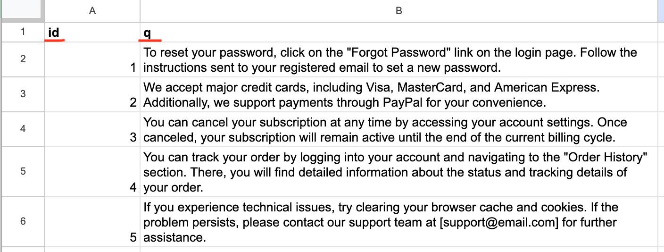The height and width of the screenshot is (252, 664).
Task: Select the cell containing id 4
Action: pos(92,172)
